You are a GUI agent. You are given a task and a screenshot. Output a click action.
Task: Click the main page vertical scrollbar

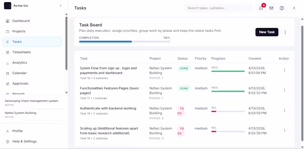302,83
